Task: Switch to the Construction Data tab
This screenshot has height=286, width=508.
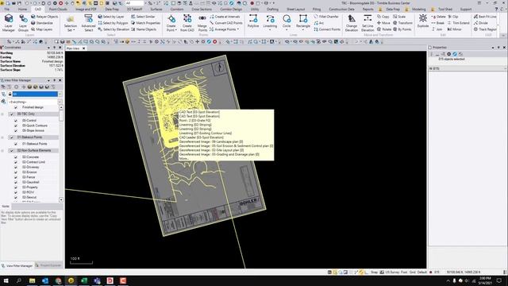Action: 341,9
